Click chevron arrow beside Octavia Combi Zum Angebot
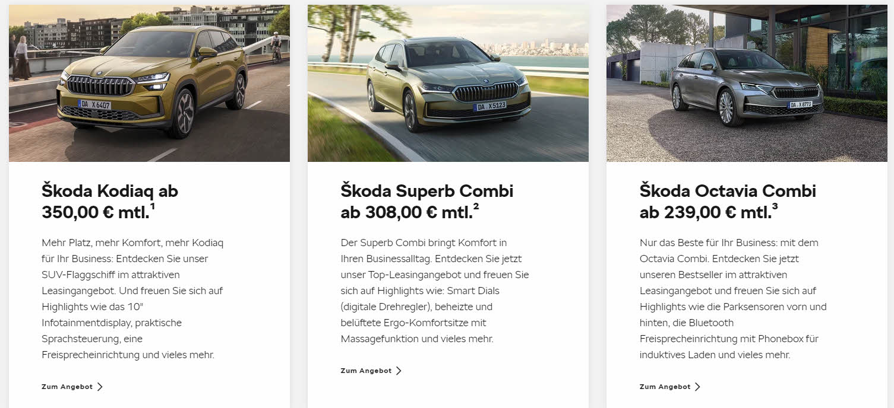The height and width of the screenshot is (408, 894). [x=697, y=387]
